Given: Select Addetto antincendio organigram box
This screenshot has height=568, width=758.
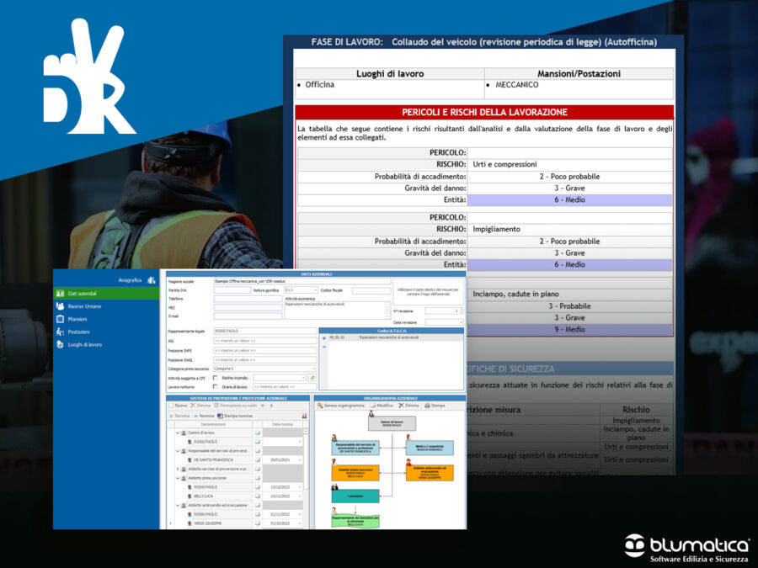Looking at the screenshot, I should pyautogui.click(x=430, y=473).
